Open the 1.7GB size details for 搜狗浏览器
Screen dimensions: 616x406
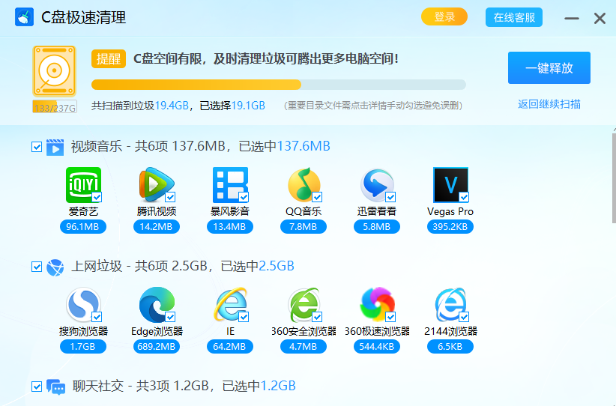[82, 347]
